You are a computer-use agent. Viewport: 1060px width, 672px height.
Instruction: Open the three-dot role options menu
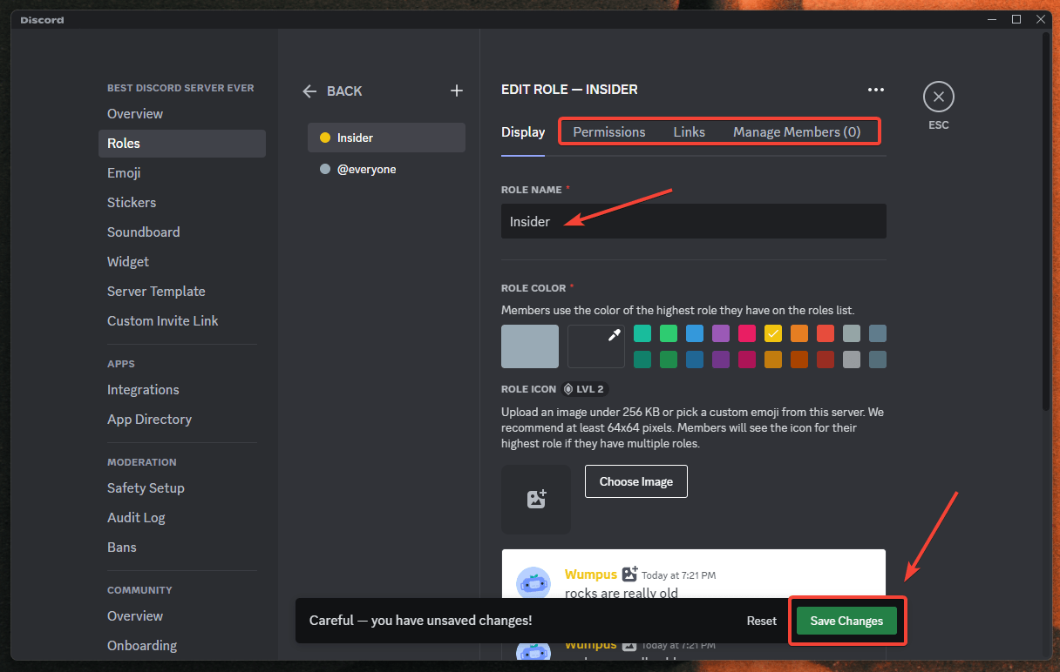pyautogui.click(x=875, y=90)
